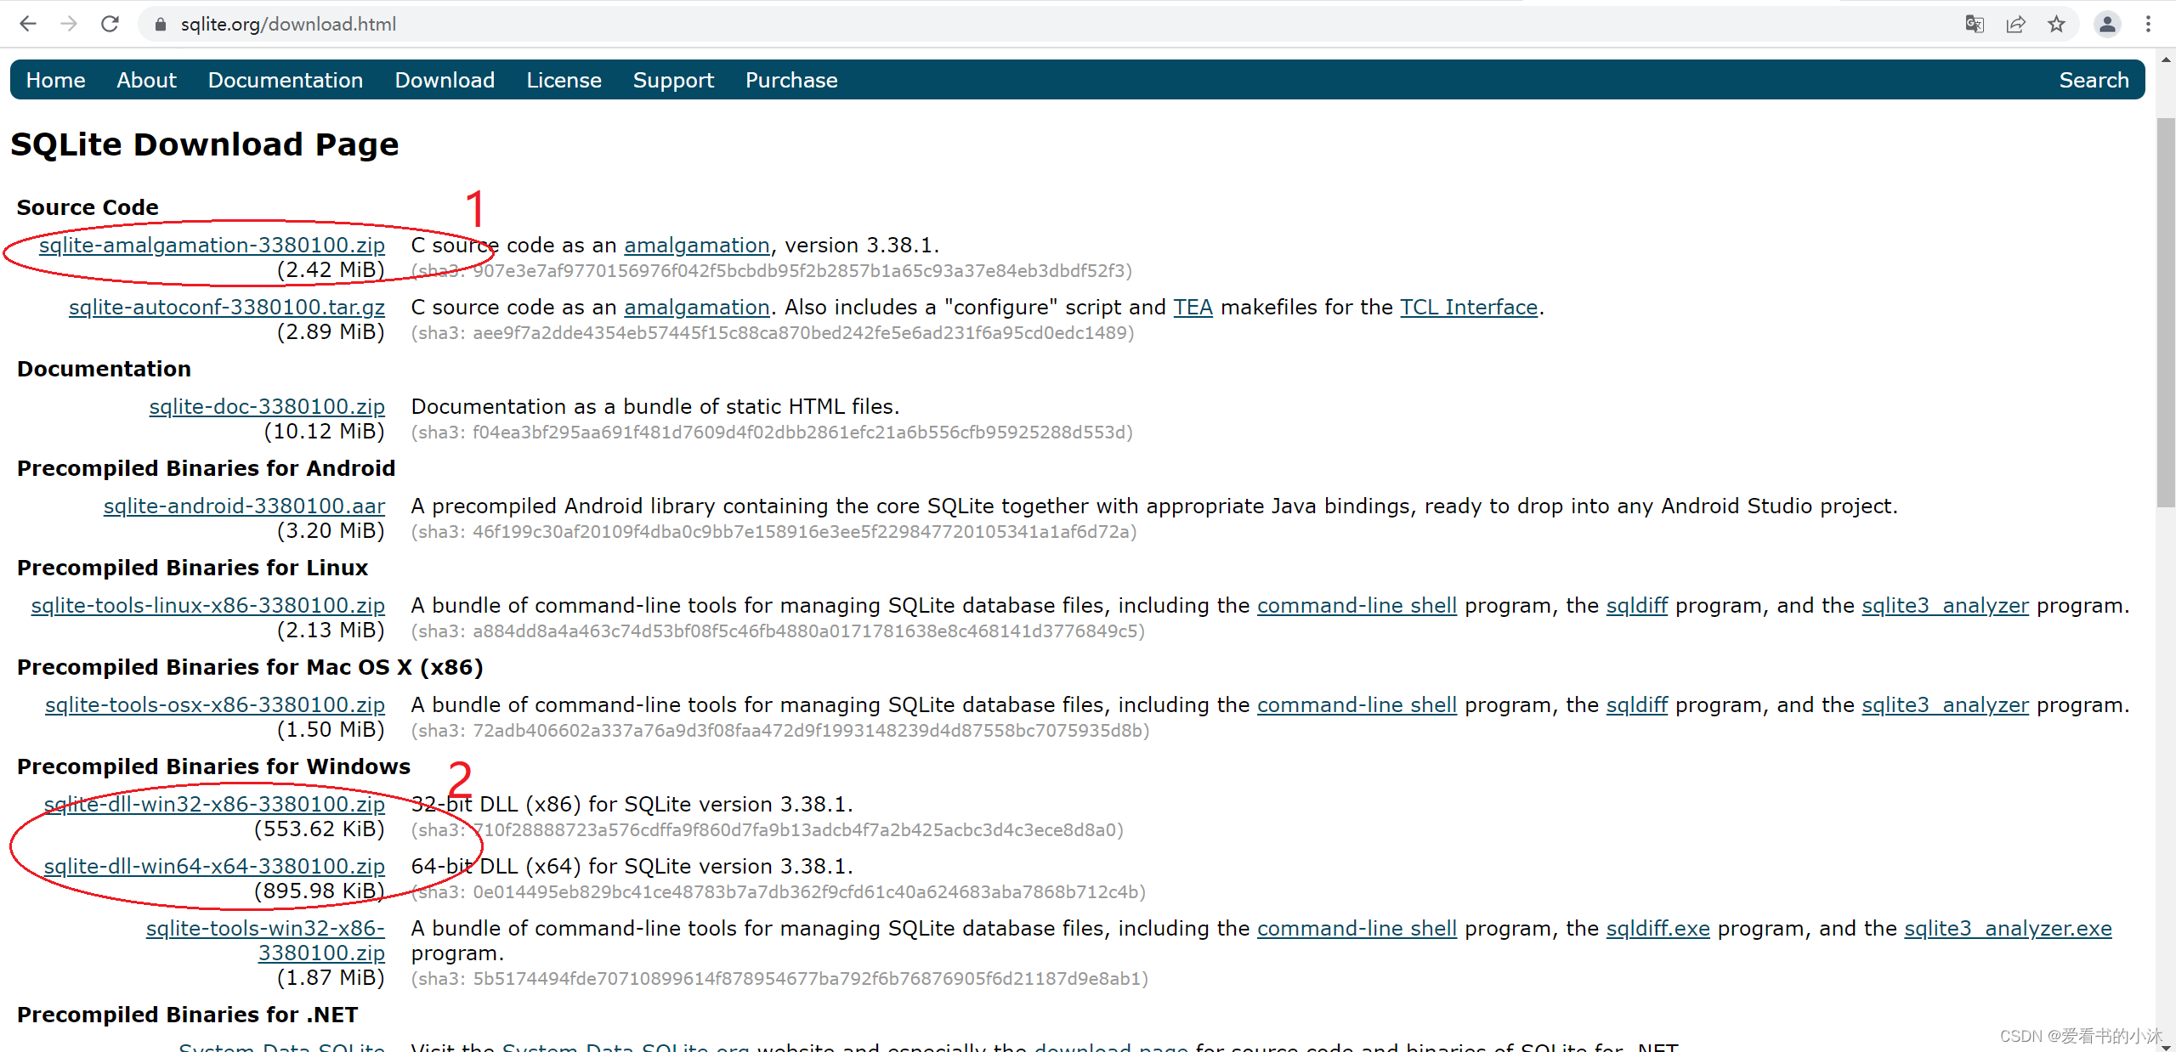Open command-line shell link in Mac OS X row
This screenshot has height=1052, width=2176.
tap(1357, 704)
